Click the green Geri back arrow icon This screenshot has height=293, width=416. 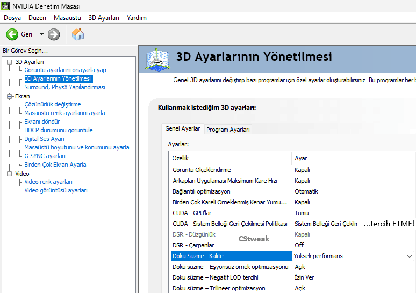pyautogui.click(x=12, y=34)
